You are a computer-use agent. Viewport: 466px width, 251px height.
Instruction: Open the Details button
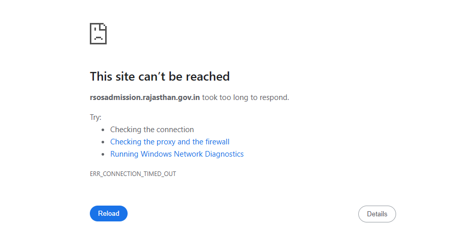pyautogui.click(x=377, y=214)
